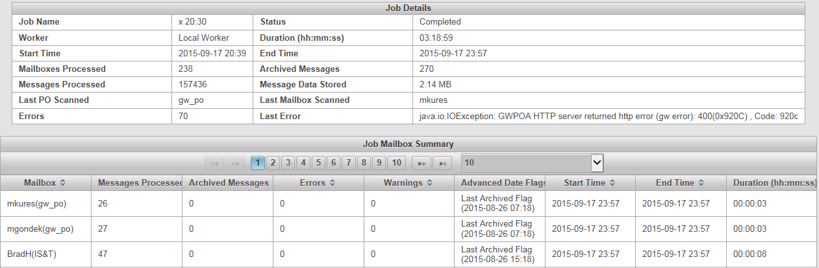Screen dimensions: 819x268
Task: Go to page 7 of the summary
Action: (x=349, y=162)
